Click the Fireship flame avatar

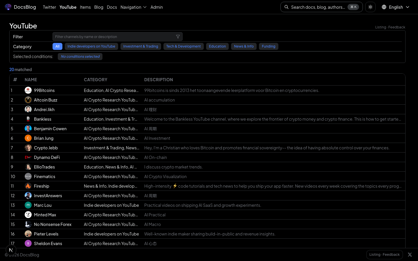[28, 186]
